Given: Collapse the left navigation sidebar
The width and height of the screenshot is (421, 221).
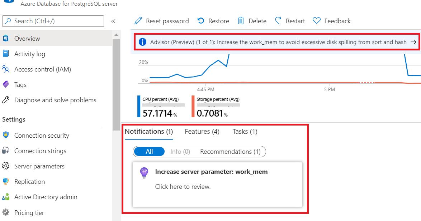Looking at the screenshot, I should coord(114,21).
